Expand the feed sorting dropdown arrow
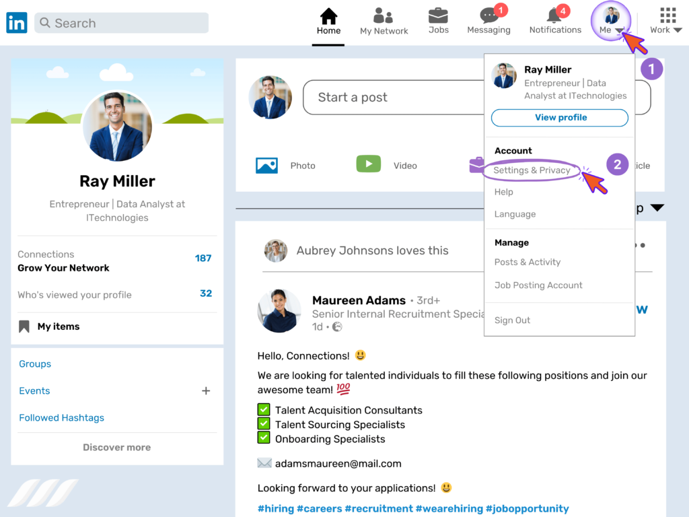Screen dimensions: 689x517 click(x=657, y=207)
